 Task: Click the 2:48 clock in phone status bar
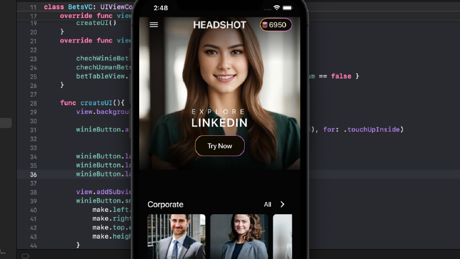click(x=161, y=8)
